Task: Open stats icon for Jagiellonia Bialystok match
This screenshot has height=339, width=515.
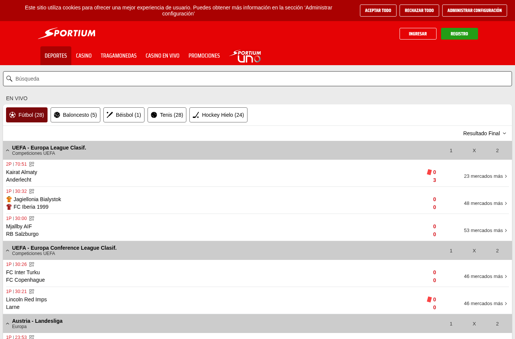Action: [x=32, y=191]
